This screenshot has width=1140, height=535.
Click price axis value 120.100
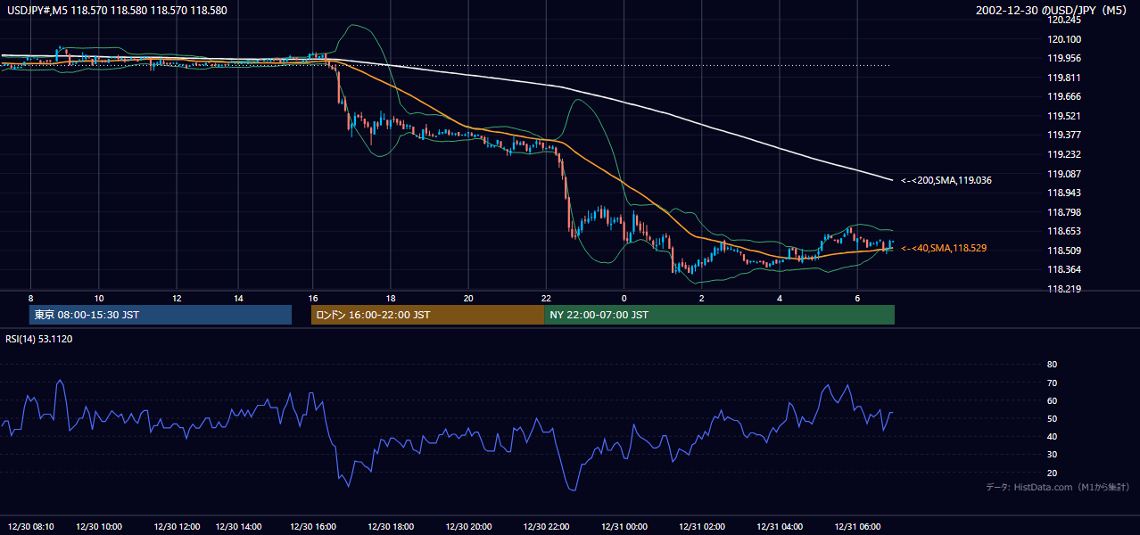[1065, 39]
